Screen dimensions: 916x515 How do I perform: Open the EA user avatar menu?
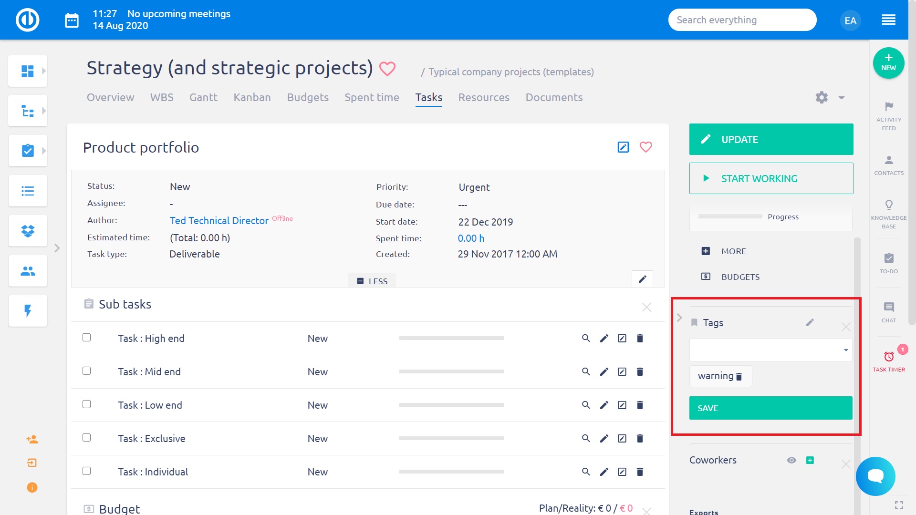pyautogui.click(x=850, y=21)
